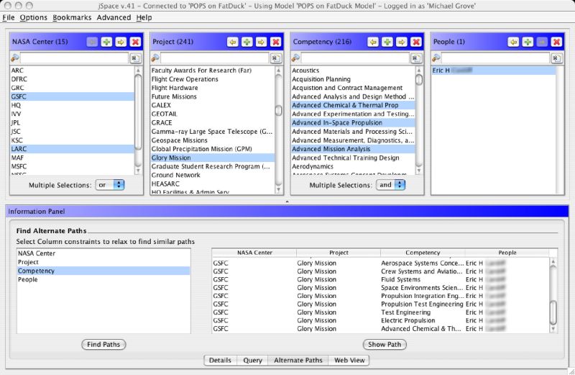Clear the People filter field using clear icon
The width and height of the screenshot is (575, 375).
click(x=556, y=58)
